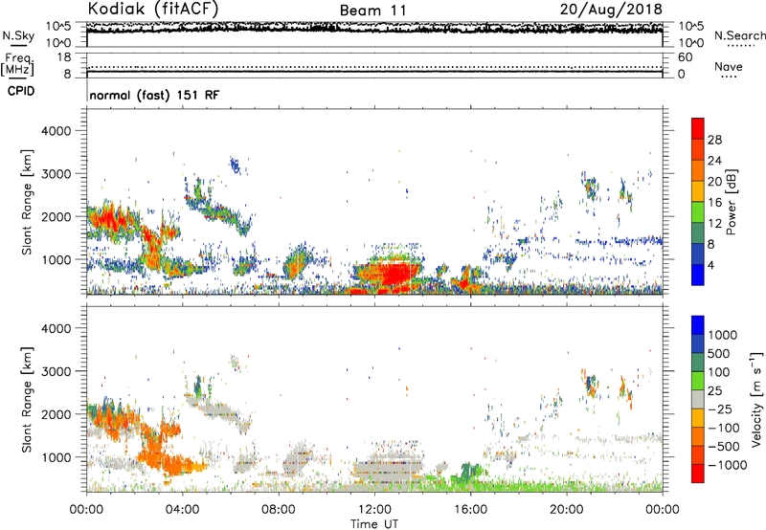The image size is (766, 530).
Task: Click '4000' on the power panel range axis
Action: coord(56,131)
